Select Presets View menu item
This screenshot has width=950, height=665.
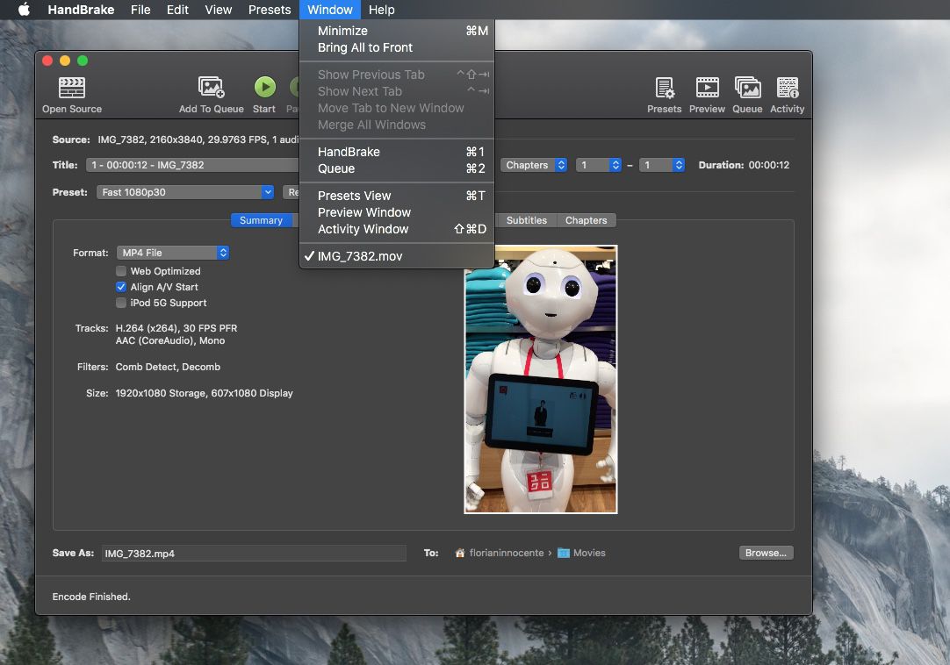pyautogui.click(x=397, y=196)
